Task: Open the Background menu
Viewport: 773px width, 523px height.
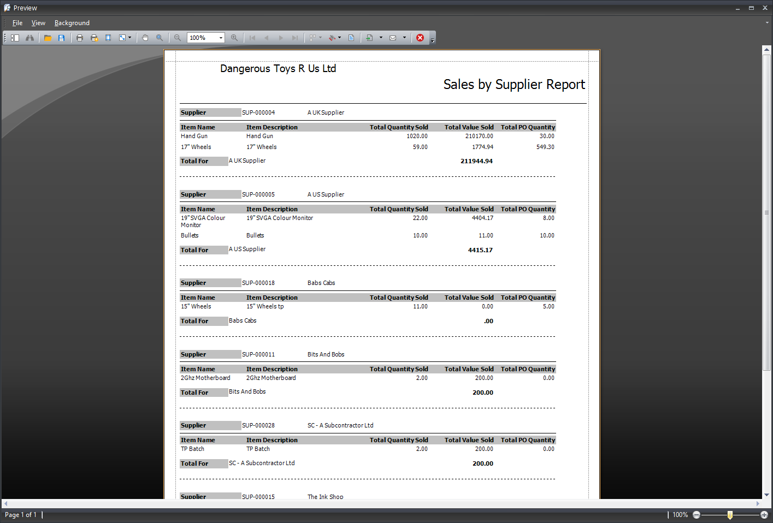Action: pyautogui.click(x=72, y=23)
